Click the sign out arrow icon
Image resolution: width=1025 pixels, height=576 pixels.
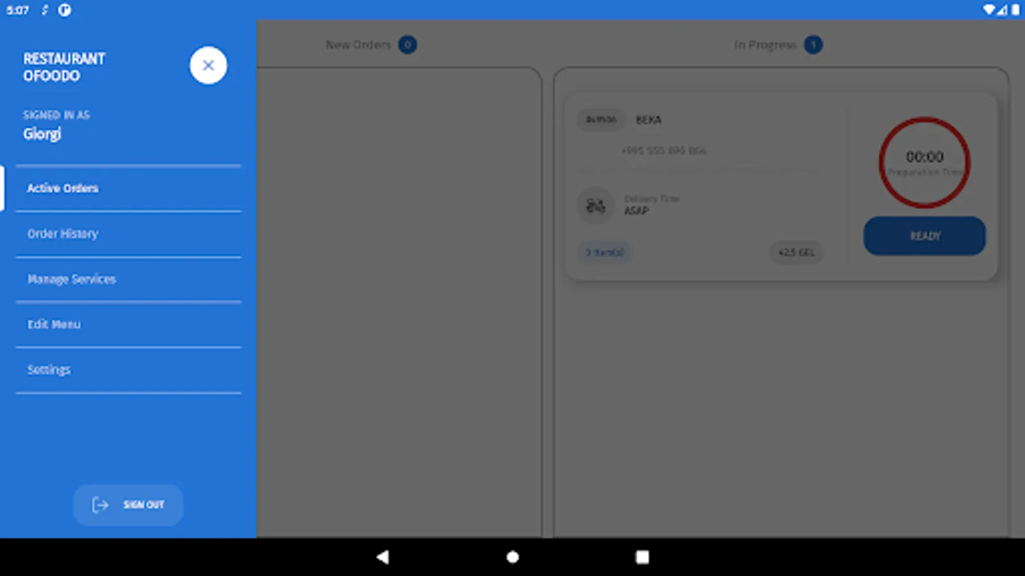pyautogui.click(x=100, y=505)
